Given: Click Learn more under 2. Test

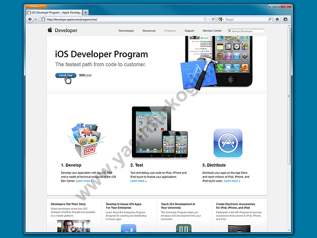Looking at the screenshot, I should pos(138,181).
